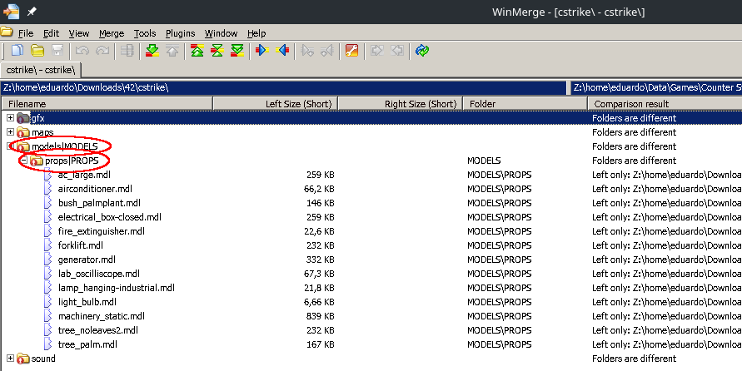Expand the gfx folder
The height and width of the screenshot is (371, 742).
(11, 117)
